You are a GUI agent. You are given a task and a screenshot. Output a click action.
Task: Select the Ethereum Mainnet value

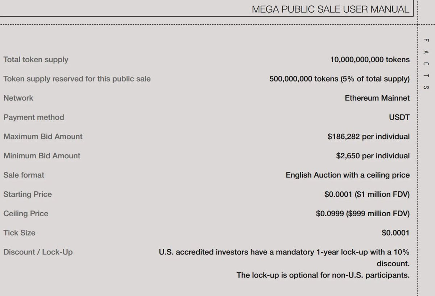click(377, 98)
